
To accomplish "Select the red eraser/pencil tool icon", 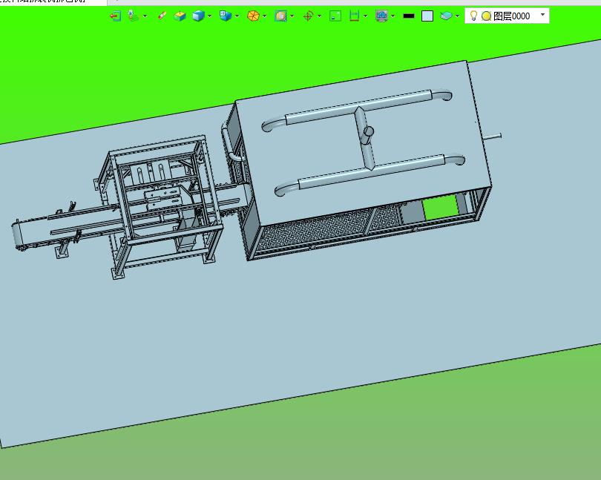I will [162, 16].
